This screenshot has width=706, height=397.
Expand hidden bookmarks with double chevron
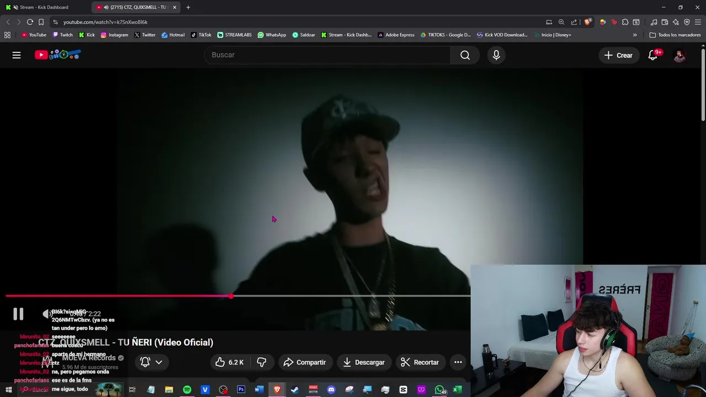click(635, 35)
